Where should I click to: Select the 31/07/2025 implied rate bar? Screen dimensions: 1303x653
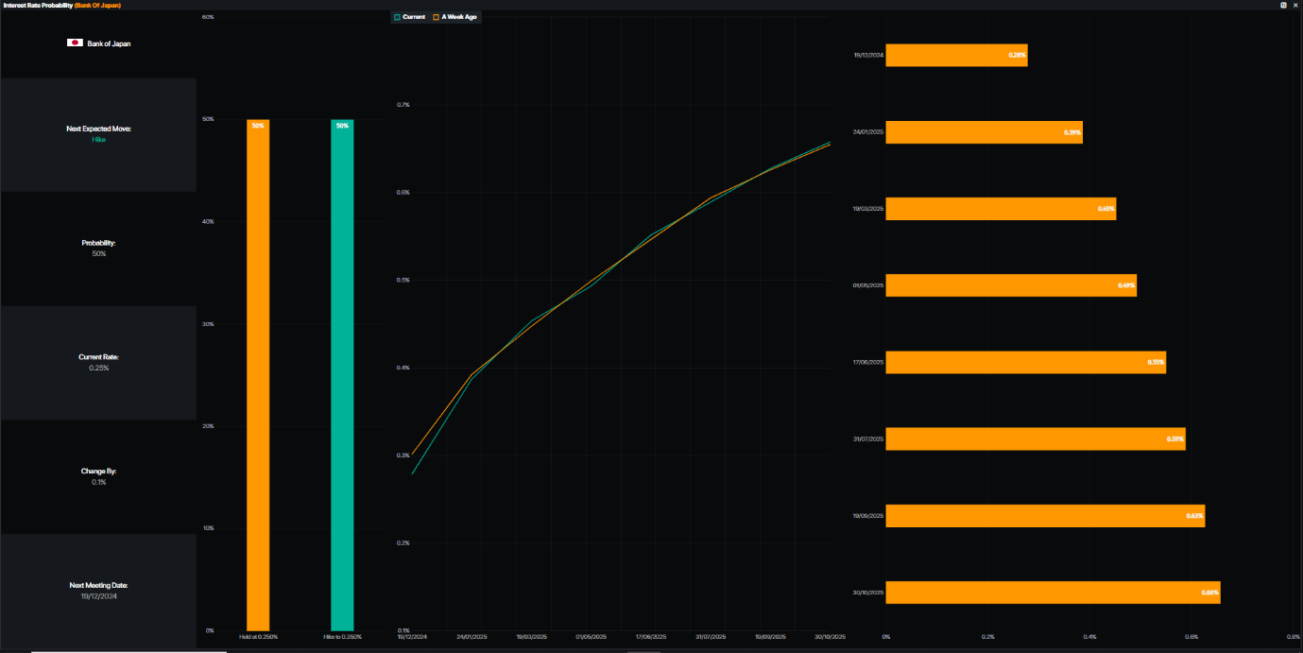[x=1036, y=438]
